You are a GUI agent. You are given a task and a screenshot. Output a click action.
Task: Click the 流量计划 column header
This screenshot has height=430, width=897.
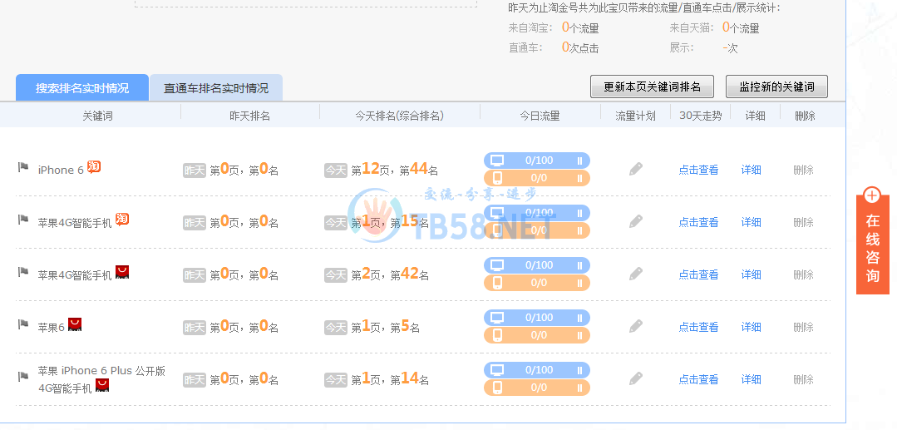tap(635, 116)
